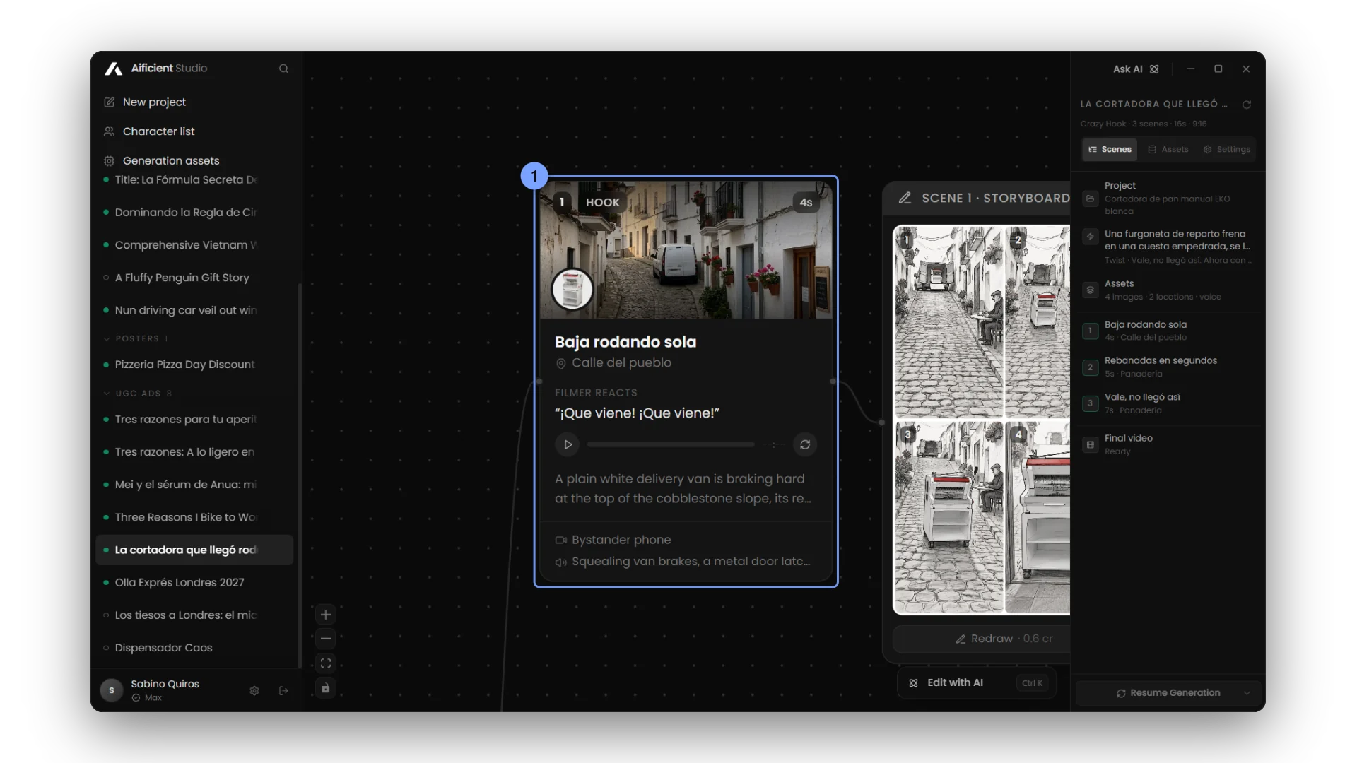This screenshot has height=763, width=1357.
Task: Expand the Resume Generation dropdown arrow
Action: (x=1247, y=693)
